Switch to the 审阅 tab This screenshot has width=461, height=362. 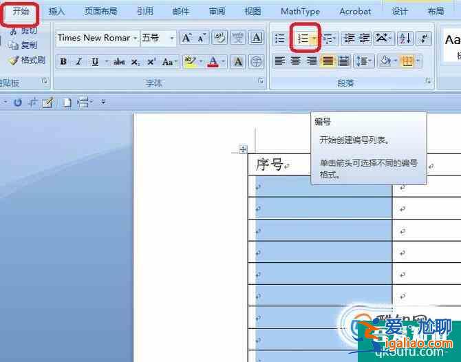tap(217, 12)
